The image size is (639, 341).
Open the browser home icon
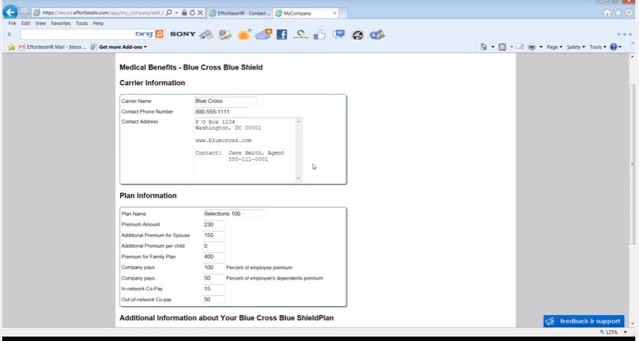pyautogui.click(x=608, y=13)
